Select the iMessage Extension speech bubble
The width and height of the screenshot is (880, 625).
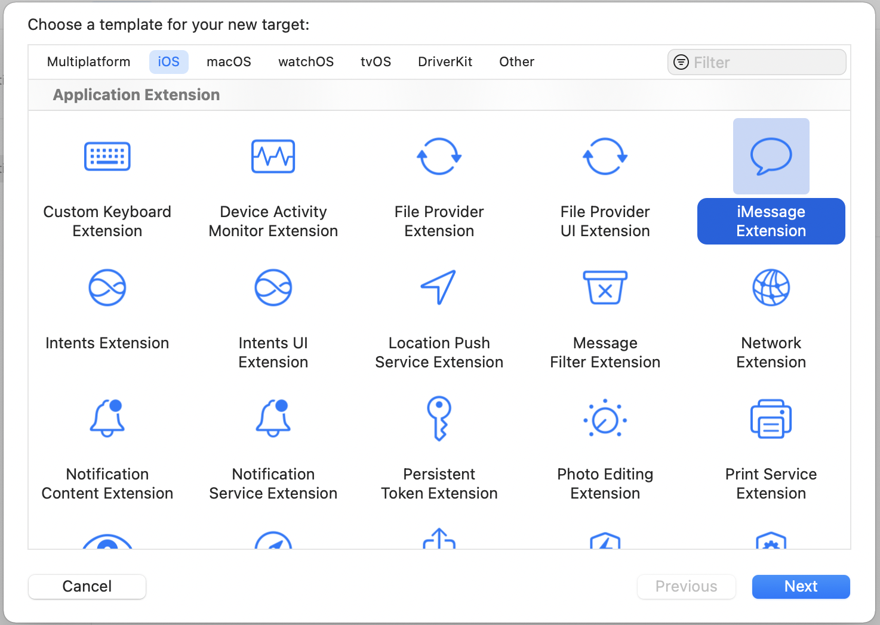(771, 157)
